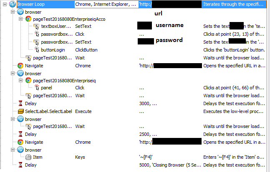Collapse the last browser node above Item
The width and height of the screenshot is (270, 172).
click(x=13, y=150)
